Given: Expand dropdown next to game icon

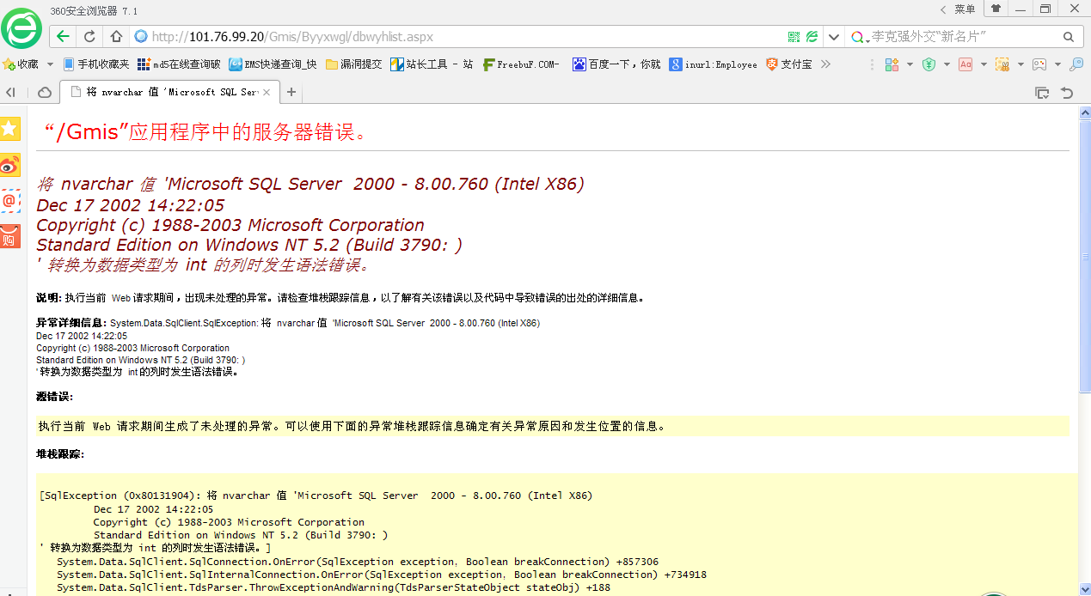Looking at the screenshot, I should [1057, 64].
